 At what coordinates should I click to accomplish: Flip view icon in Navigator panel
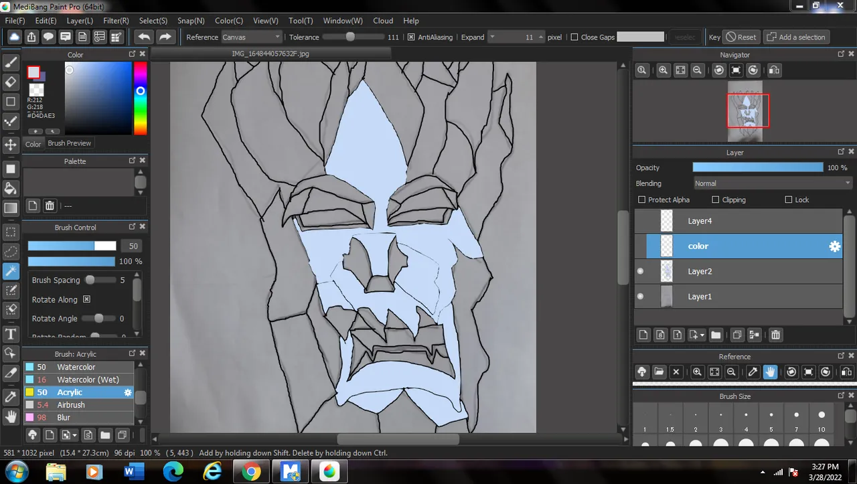pos(773,70)
